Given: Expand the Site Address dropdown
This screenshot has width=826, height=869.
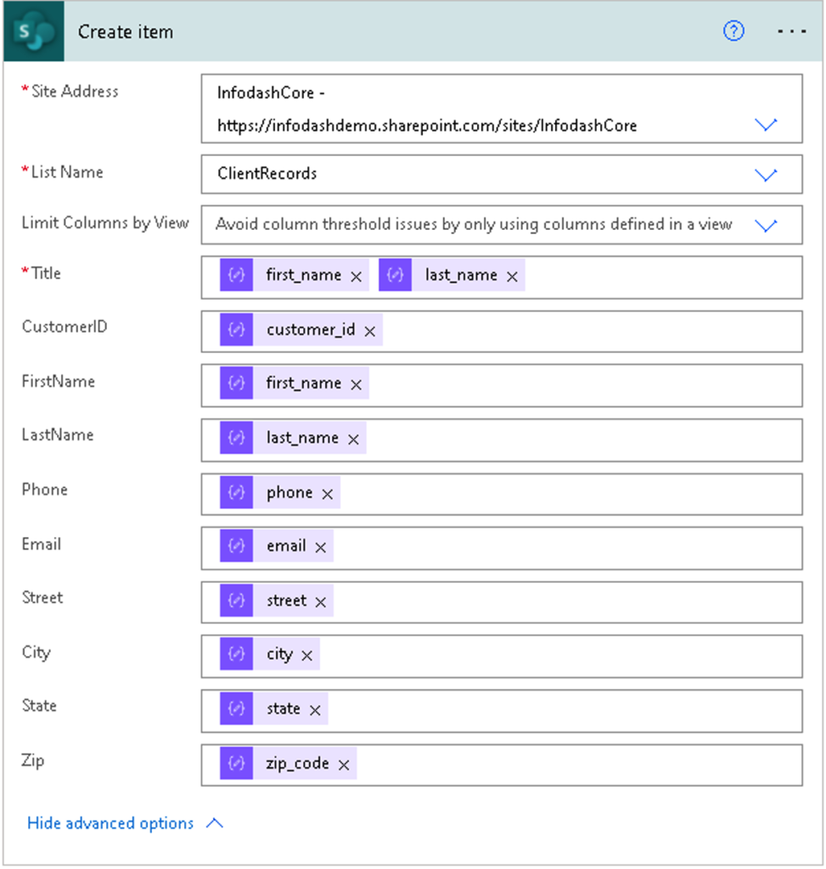Looking at the screenshot, I should (766, 125).
